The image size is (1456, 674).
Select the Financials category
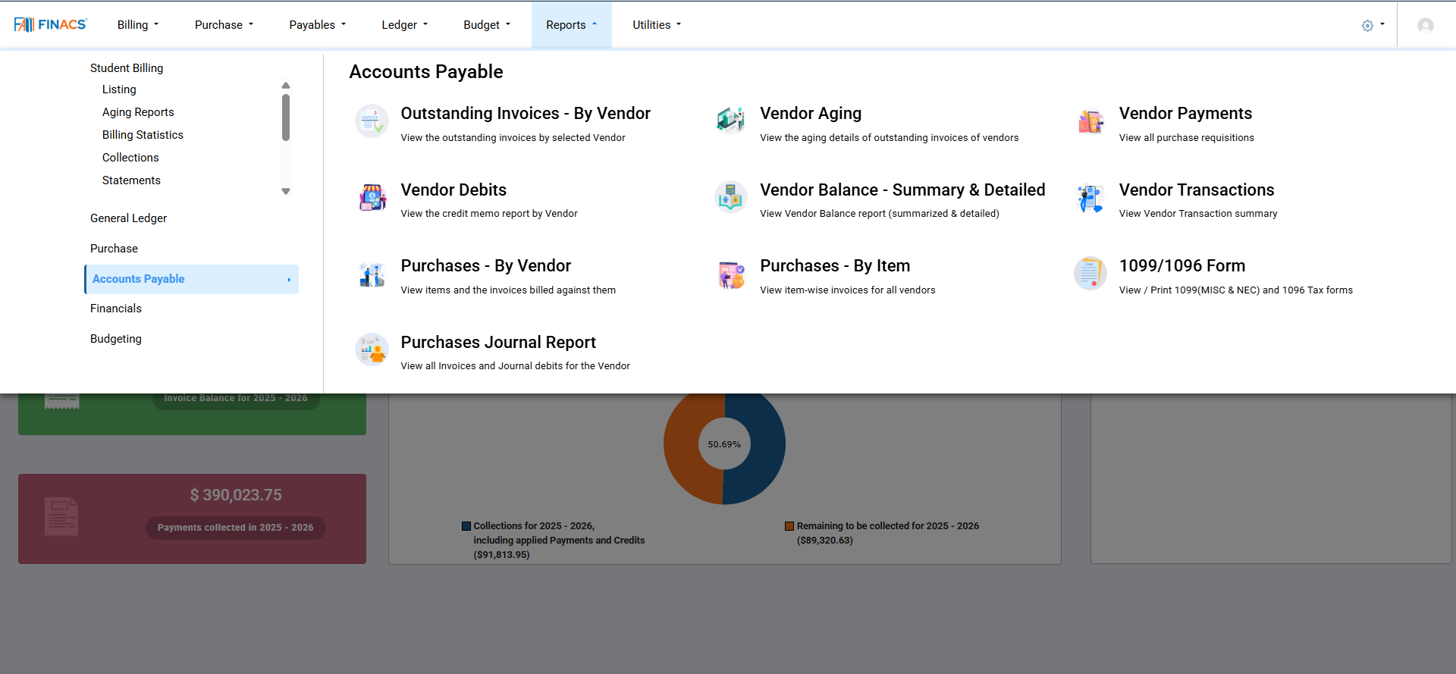click(116, 309)
